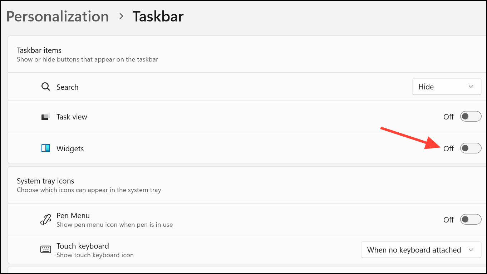Click the Taskbar breadcrumb title
Image resolution: width=487 pixels, height=274 pixels.
[158, 16]
